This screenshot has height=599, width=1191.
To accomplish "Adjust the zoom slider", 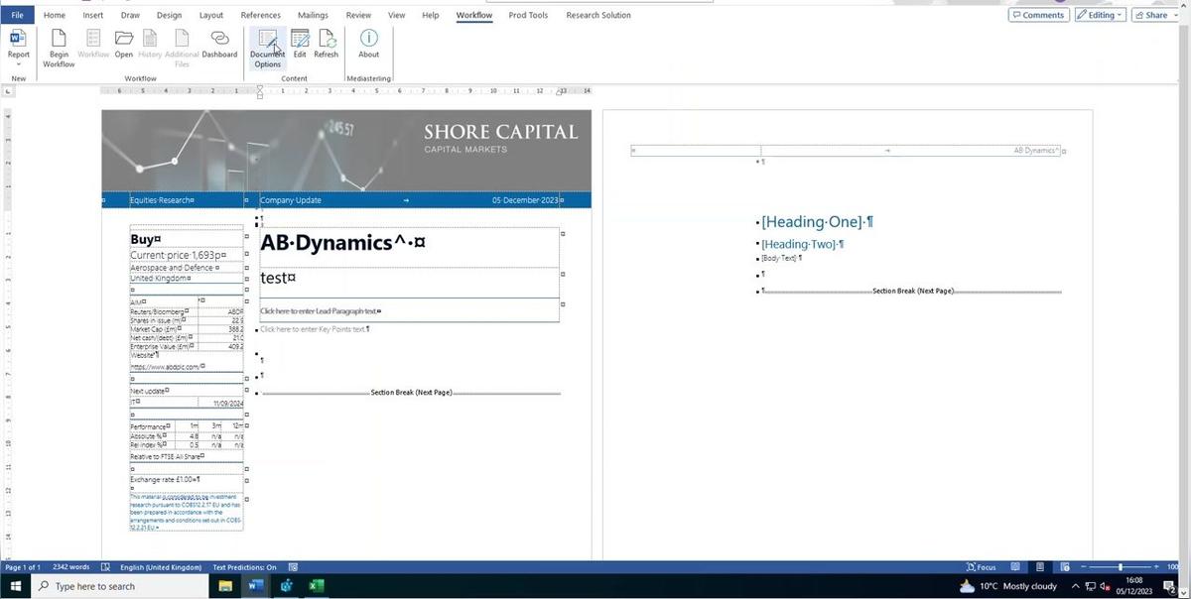I will [x=1120, y=567].
